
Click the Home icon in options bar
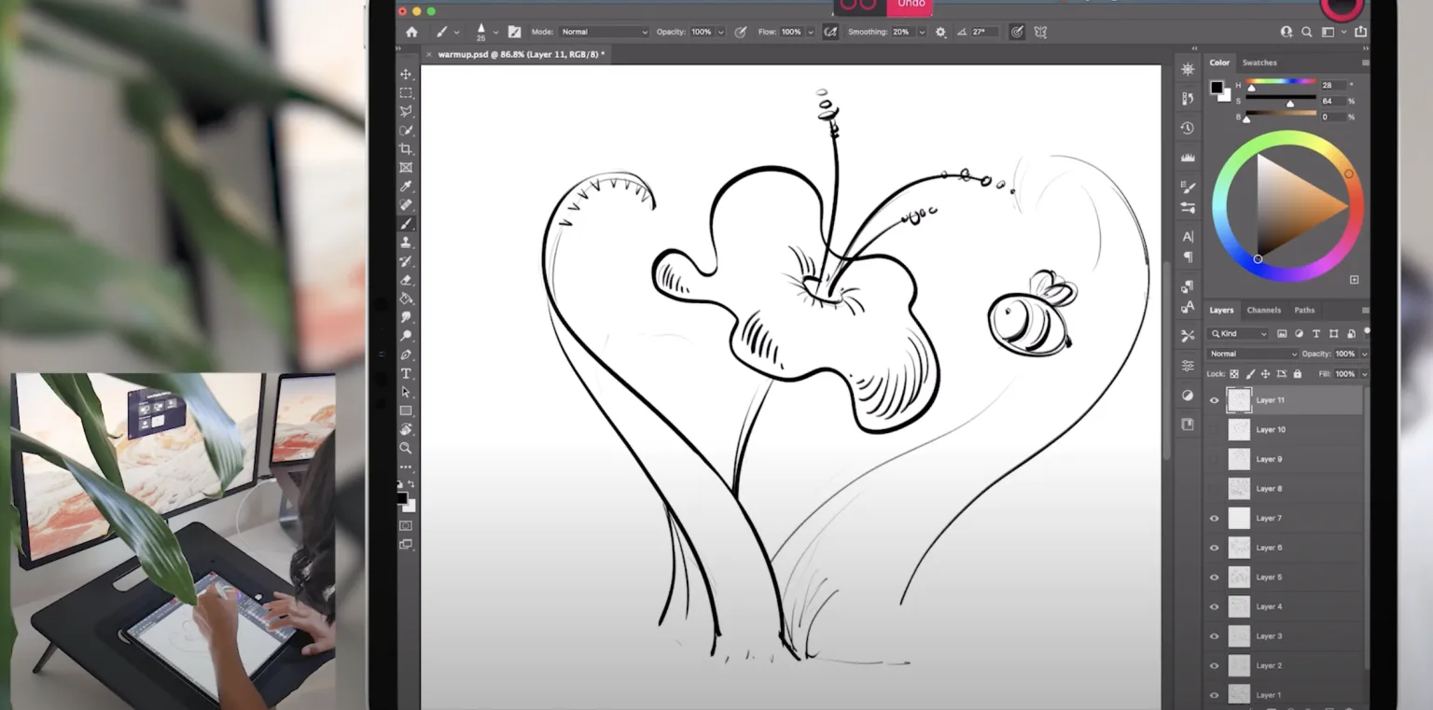click(411, 32)
